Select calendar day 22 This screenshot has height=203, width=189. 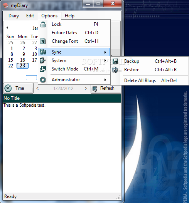[x=11, y=66]
